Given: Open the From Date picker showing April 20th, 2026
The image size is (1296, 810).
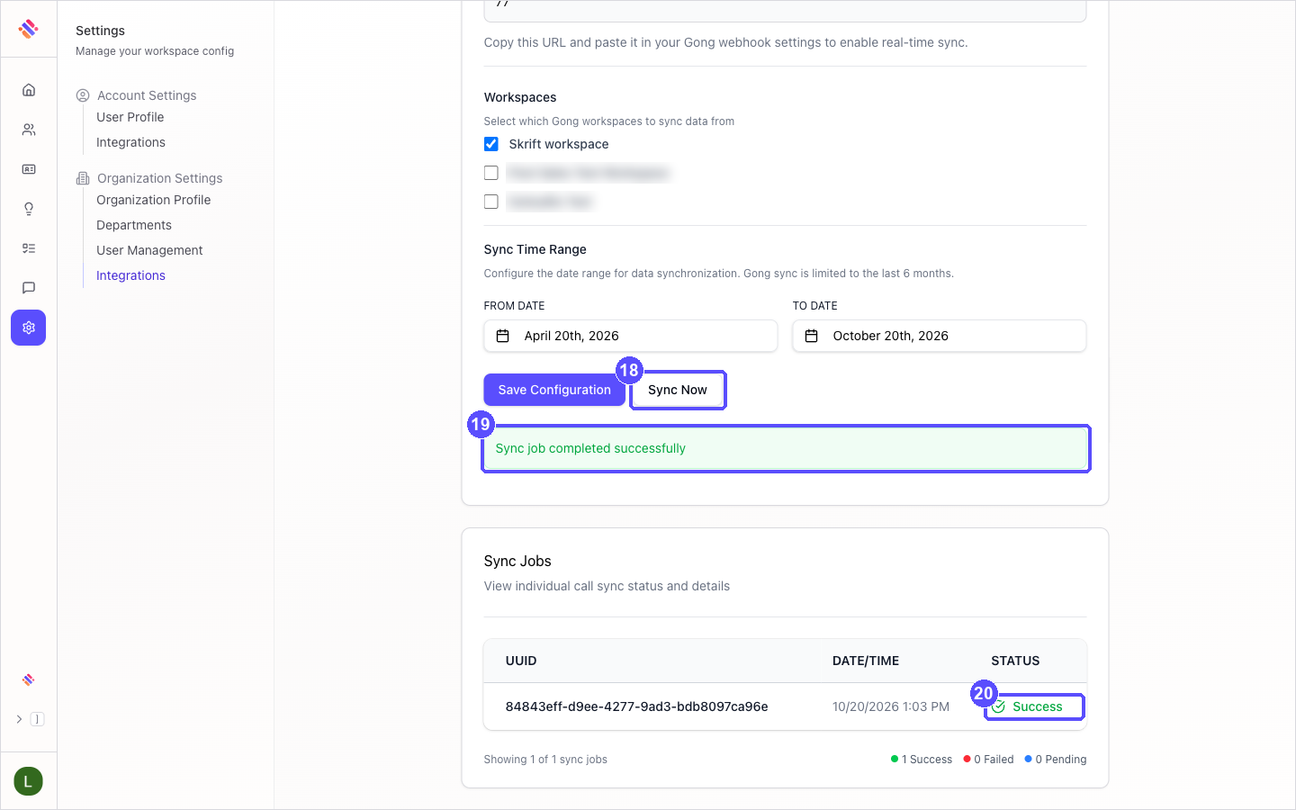Looking at the screenshot, I should [x=631, y=336].
